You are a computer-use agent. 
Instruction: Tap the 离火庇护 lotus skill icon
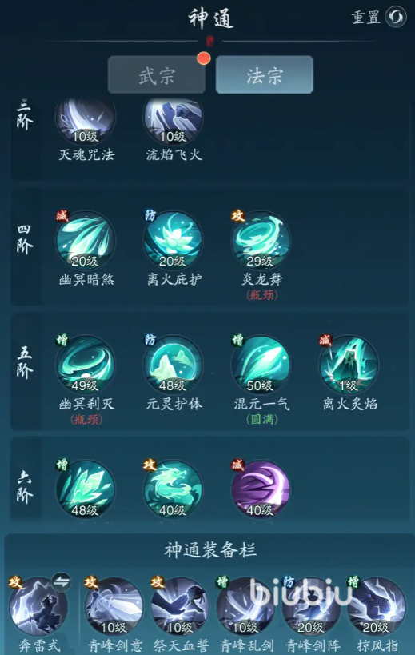click(174, 240)
